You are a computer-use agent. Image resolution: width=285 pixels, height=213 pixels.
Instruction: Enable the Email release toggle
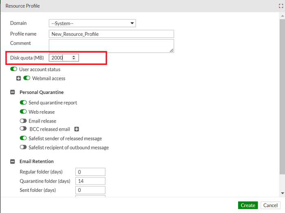click(23, 121)
